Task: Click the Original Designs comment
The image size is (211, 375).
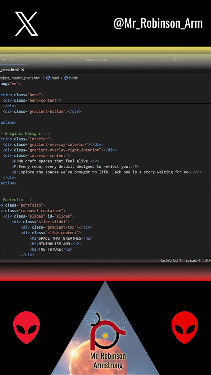Action: 25,133
